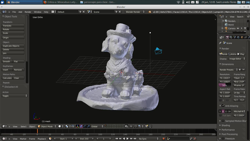Enable the Sampled Motion Blur checkbox
This screenshot has width=250, height=141.
tap(223, 121)
